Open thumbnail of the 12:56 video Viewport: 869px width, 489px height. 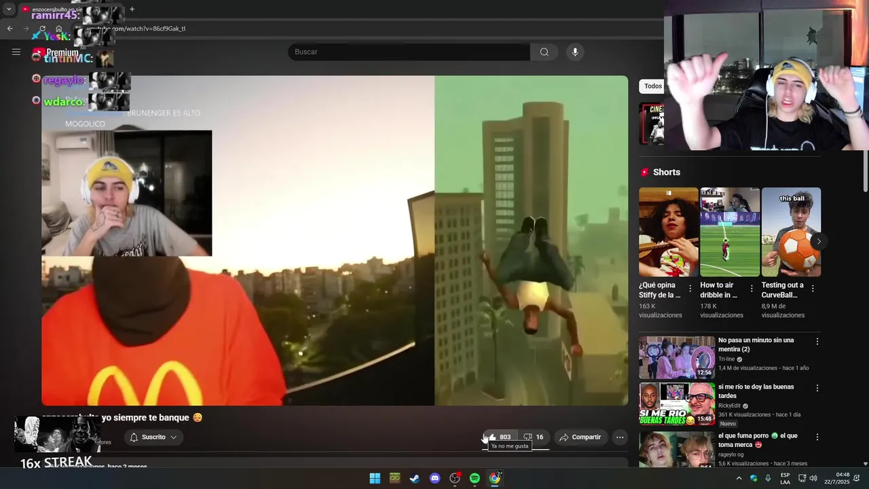coord(677,357)
